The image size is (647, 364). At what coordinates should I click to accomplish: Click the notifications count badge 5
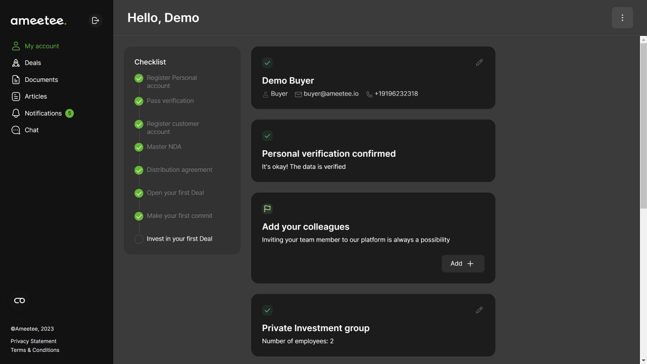(x=69, y=113)
